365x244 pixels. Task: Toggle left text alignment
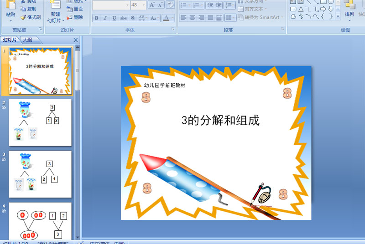[183, 18]
